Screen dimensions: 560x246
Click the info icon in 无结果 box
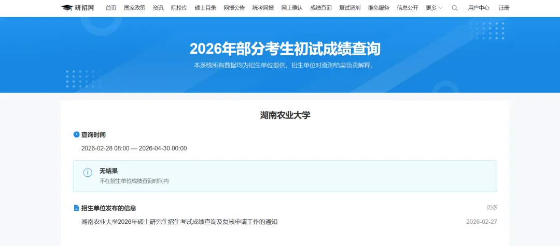[88, 172]
